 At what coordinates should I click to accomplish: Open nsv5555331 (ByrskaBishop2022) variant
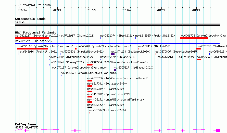pos(82,52)
